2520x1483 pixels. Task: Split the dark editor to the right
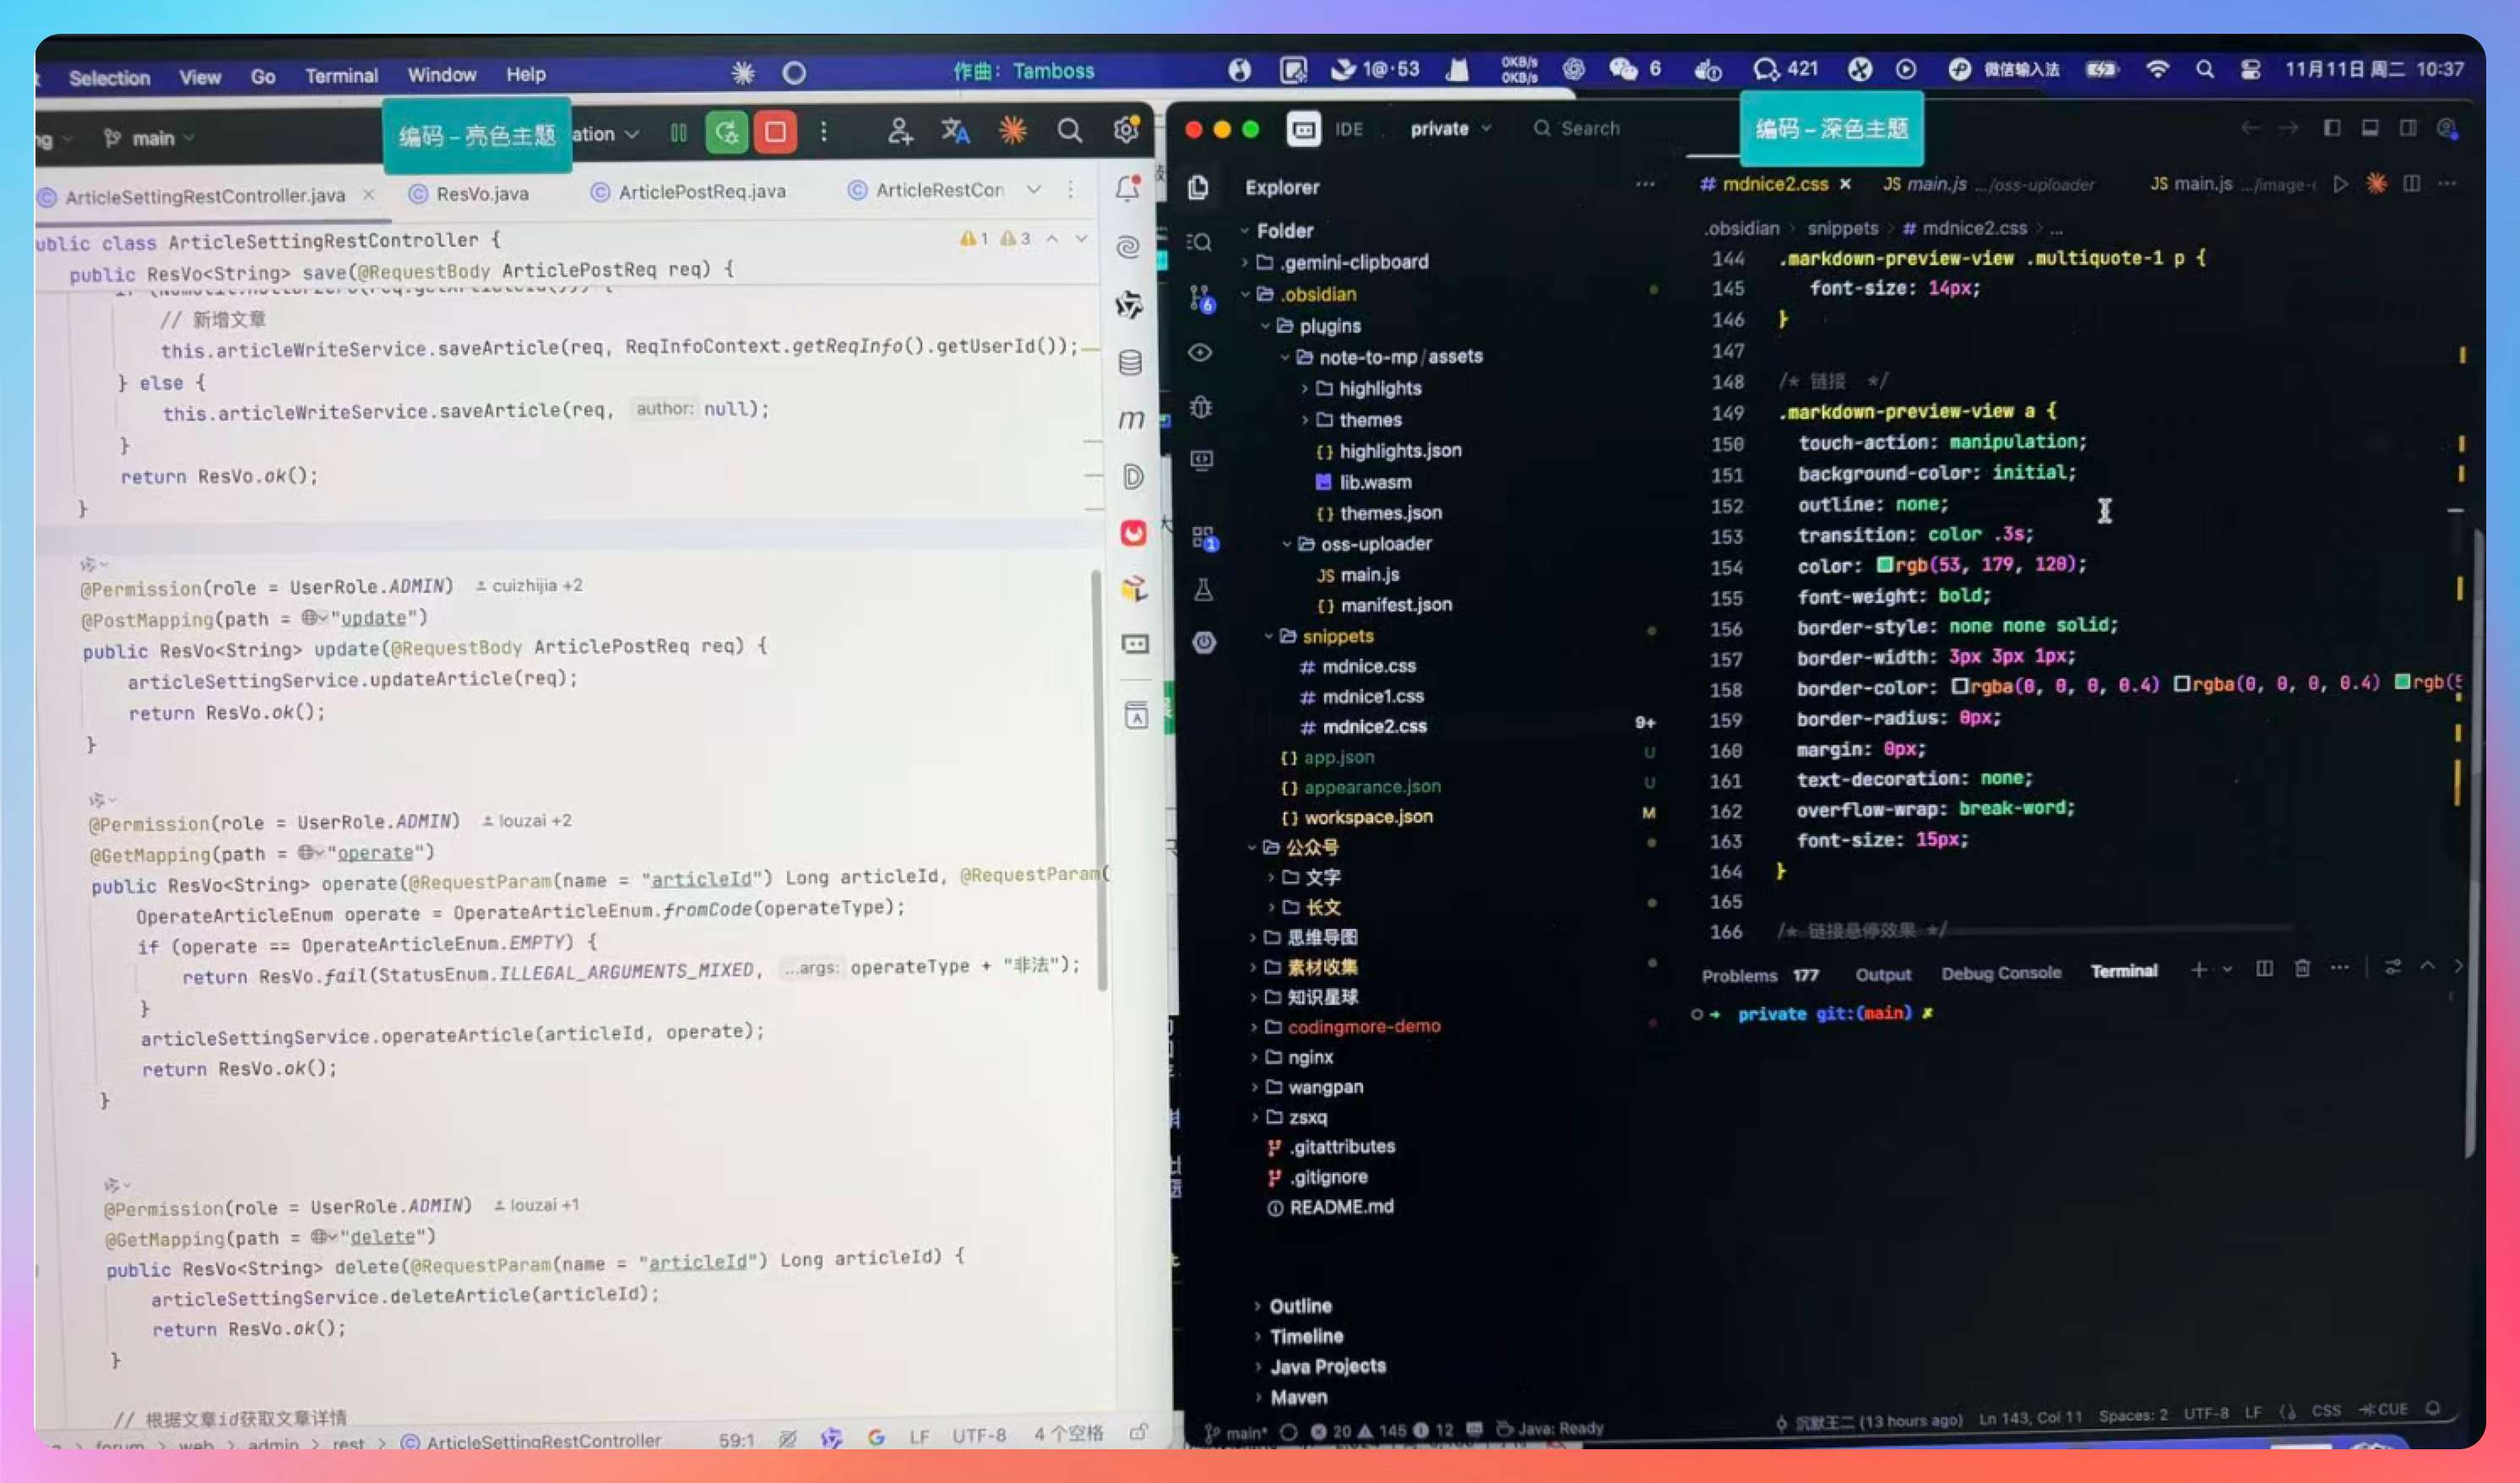point(2411,184)
